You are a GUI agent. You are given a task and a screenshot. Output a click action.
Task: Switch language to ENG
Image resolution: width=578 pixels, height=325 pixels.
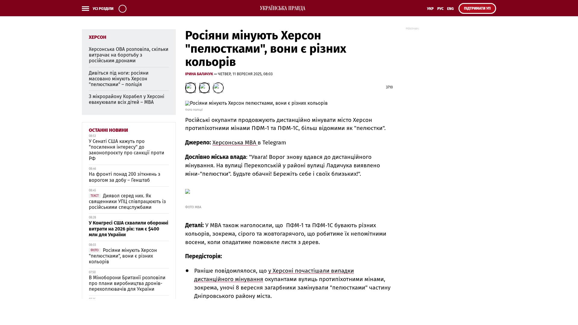(x=450, y=9)
